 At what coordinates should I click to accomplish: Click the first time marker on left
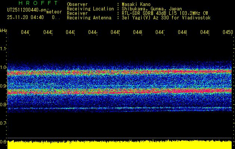[x=25, y=33]
